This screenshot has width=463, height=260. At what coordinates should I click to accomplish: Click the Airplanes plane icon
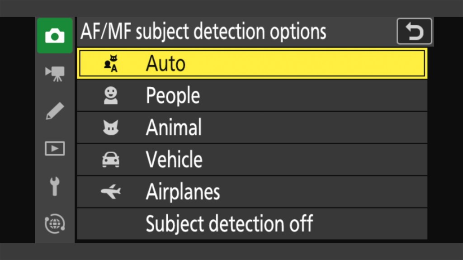[x=111, y=192]
